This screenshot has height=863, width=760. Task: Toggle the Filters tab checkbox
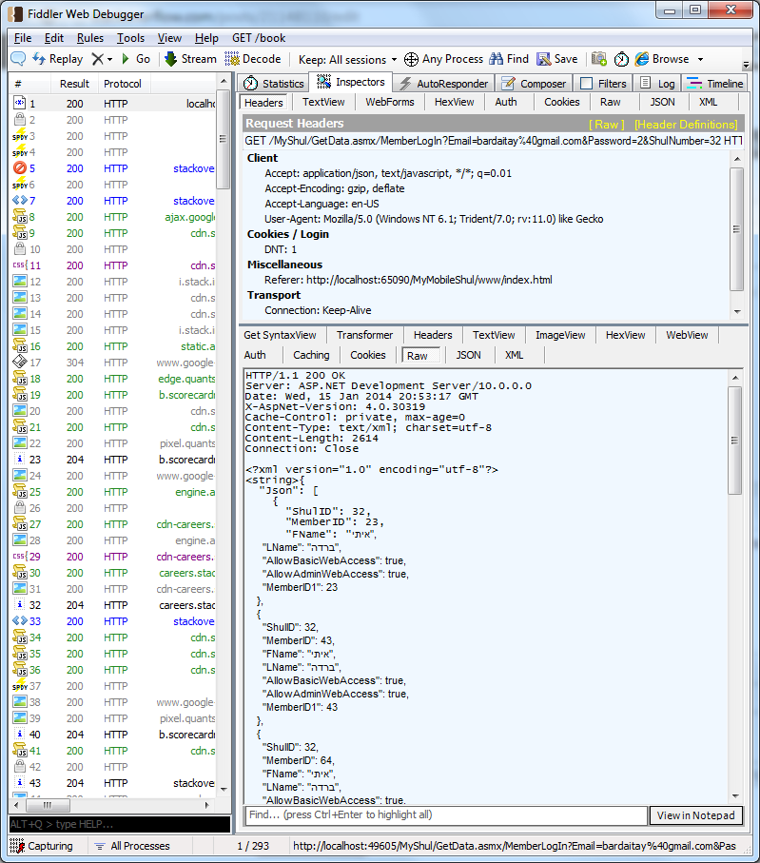(x=586, y=84)
